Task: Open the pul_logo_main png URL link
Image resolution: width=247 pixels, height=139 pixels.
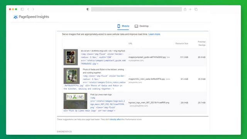Action: [149, 103]
